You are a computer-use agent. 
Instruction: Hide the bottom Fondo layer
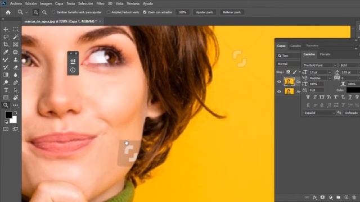[279, 91]
